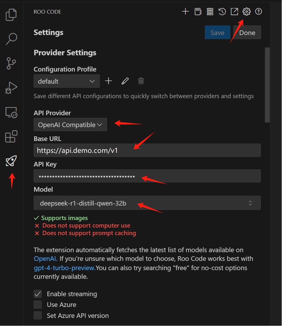This screenshot has height=326, width=282.
Task: Open task history clock icon
Action: point(222,12)
